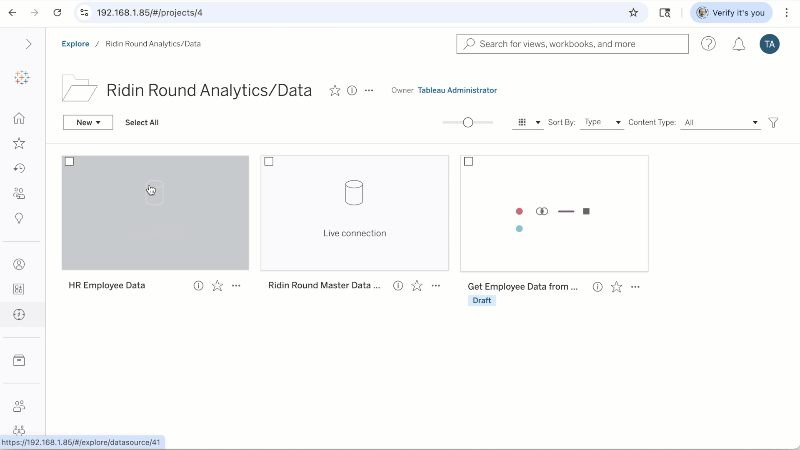Toggle the filter funnel icon
Screen dimensions: 800x450
pos(773,122)
